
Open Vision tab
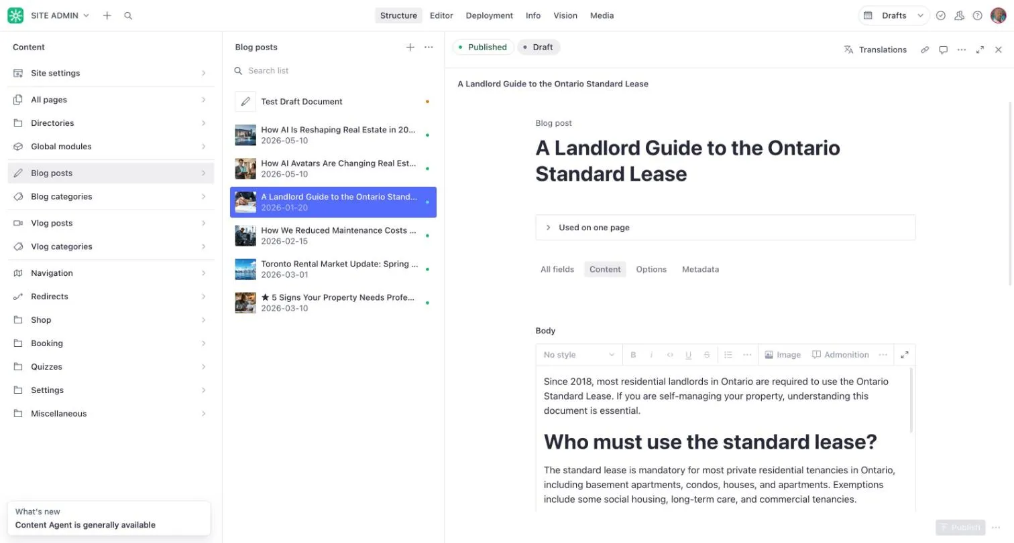point(565,15)
